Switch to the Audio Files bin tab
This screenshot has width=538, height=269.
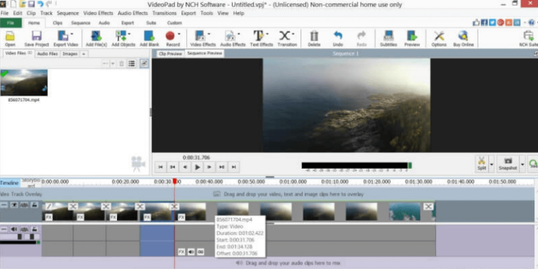(x=48, y=54)
